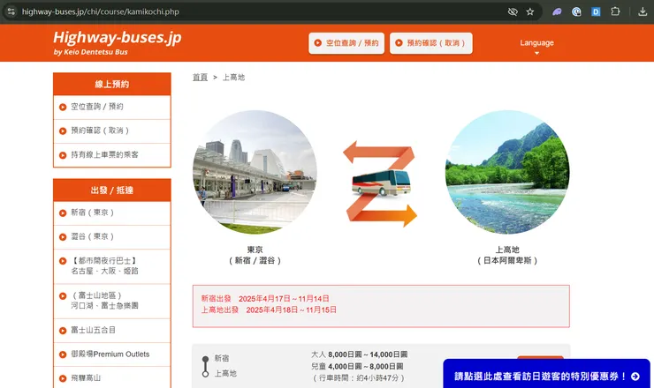Open sidebar 空位查詢 / 預約 item
This screenshot has width=654, height=388.
click(111, 107)
